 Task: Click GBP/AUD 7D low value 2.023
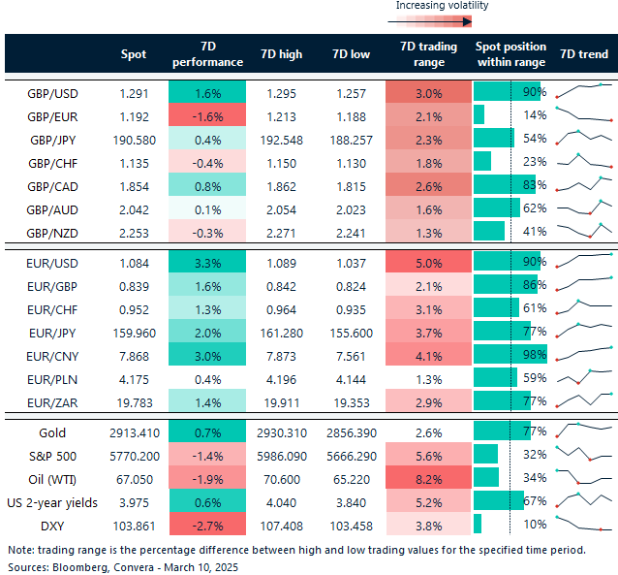point(351,210)
